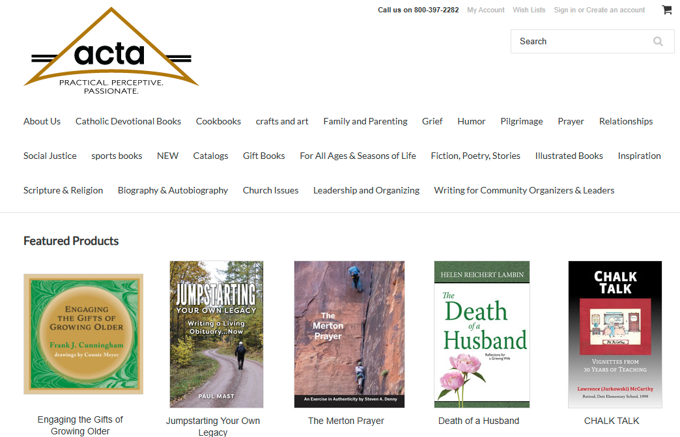Create an account

click(615, 10)
